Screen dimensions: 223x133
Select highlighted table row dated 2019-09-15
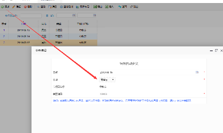coord(49,43)
